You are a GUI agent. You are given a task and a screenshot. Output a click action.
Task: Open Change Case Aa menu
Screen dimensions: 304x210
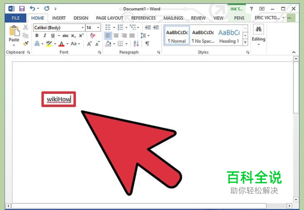[75, 44]
